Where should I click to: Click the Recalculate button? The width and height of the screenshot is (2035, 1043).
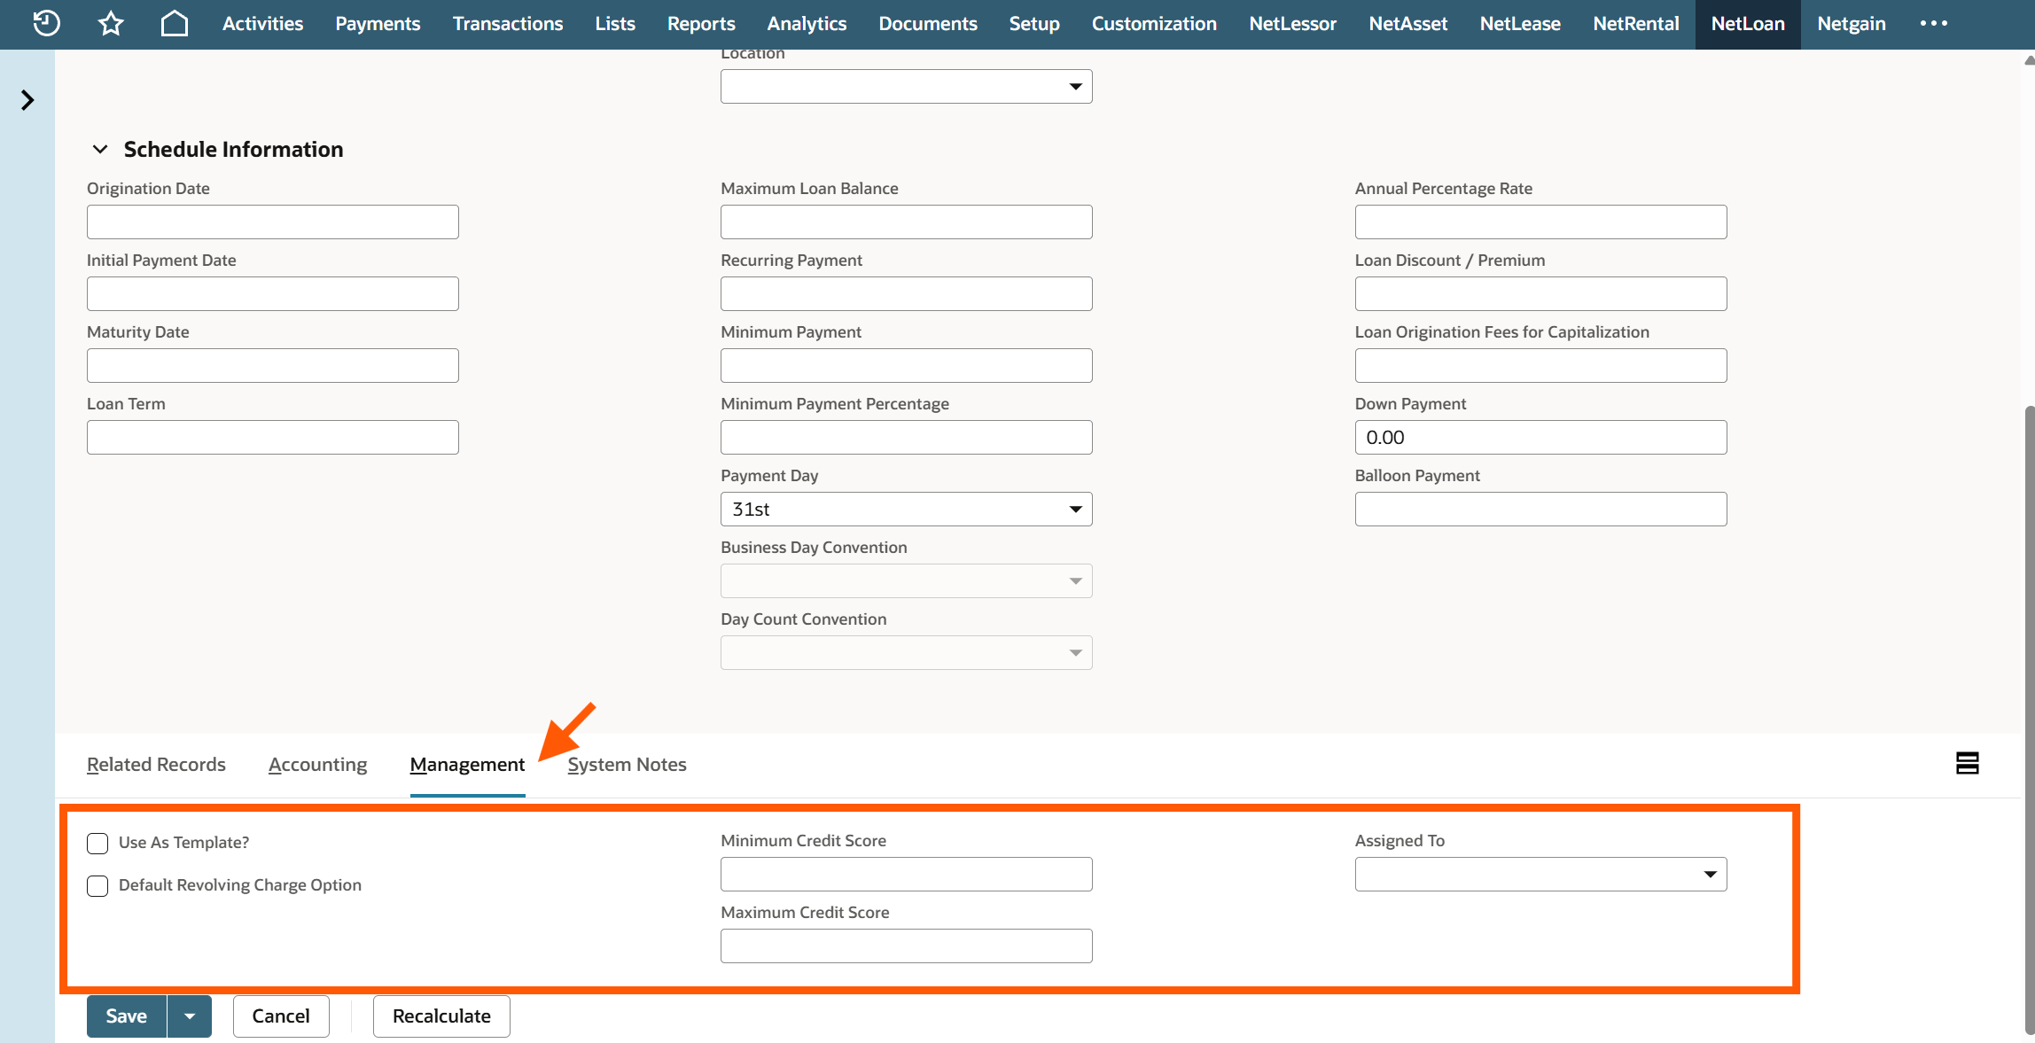pos(441,1016)
